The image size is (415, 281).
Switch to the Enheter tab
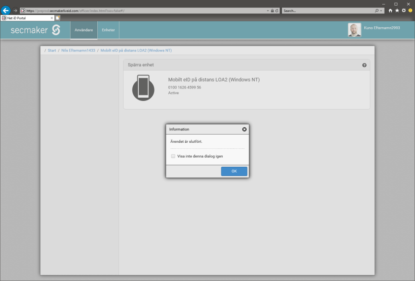click(108, 30)
